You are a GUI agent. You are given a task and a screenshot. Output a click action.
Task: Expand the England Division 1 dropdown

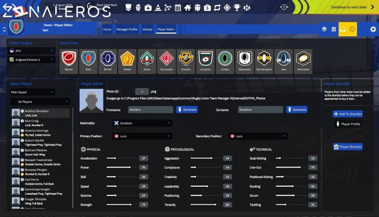click(x=31, y=60)
